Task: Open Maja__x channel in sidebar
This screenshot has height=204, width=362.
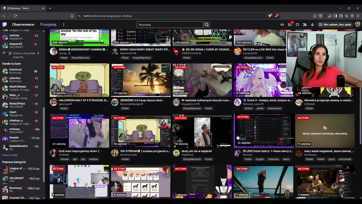Action: pos(22,97)
